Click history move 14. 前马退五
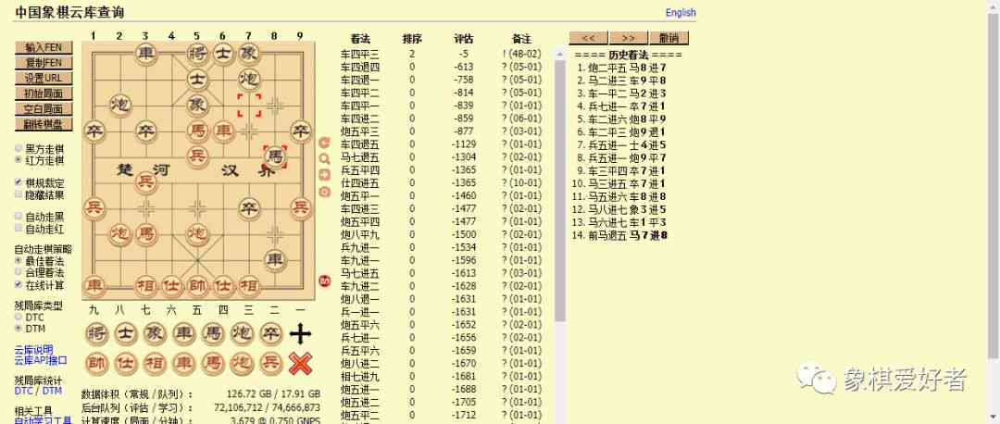The width and height of the screenshot is (1000, 424). point(608,235)
